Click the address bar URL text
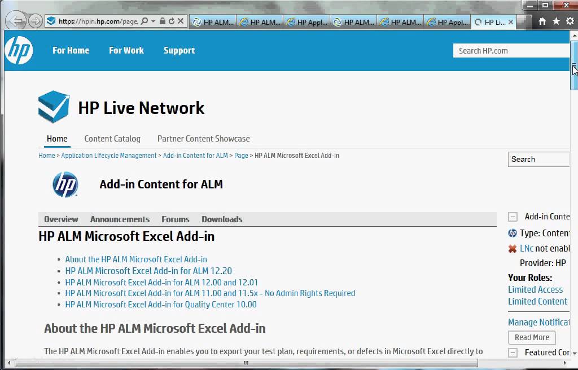578x370 pixels. 98,21
